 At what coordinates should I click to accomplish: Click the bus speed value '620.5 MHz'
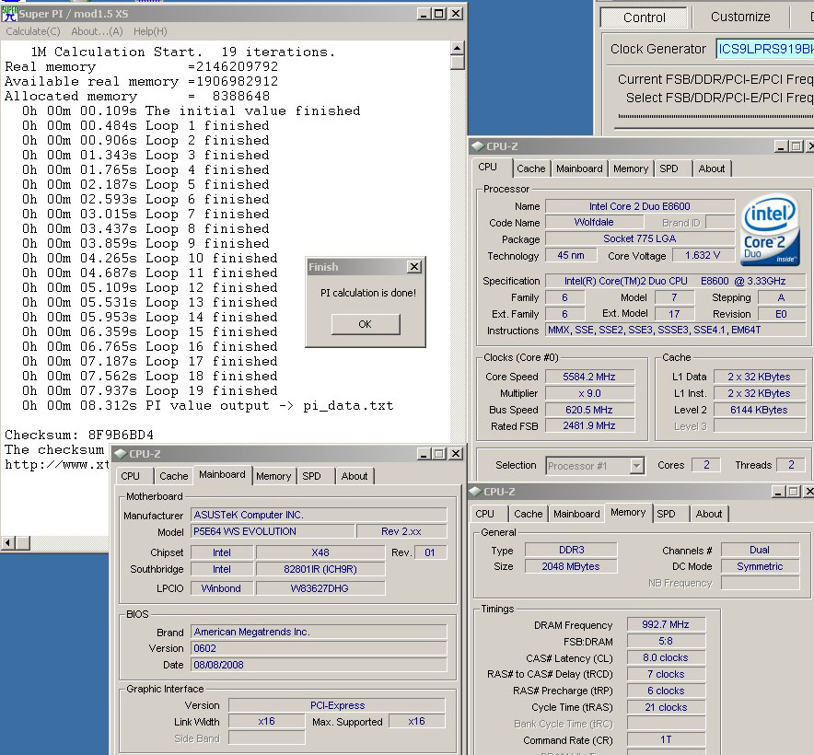point(589,410)
